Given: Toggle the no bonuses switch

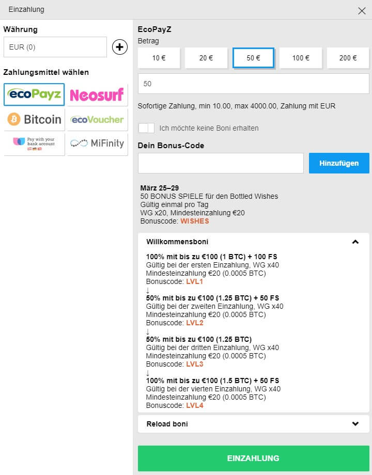Looking at the screenshot, I should pos(146,128).
